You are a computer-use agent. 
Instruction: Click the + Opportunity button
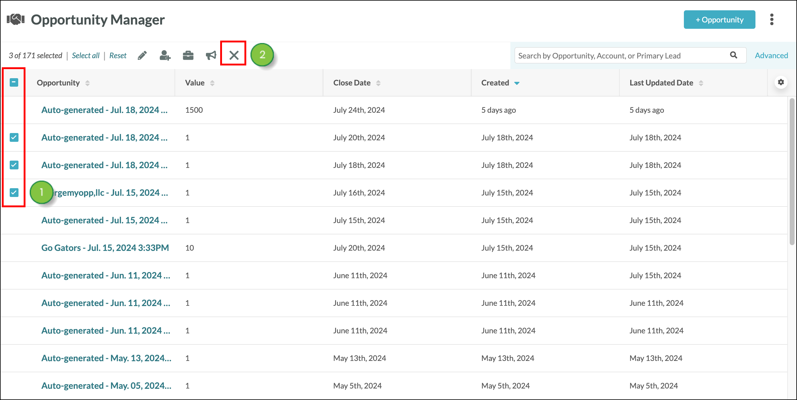point(719,20)
